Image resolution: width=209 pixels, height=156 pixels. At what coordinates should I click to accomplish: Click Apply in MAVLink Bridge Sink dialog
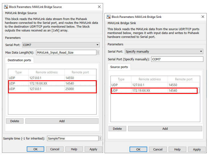pyautogui.click(x=197, y=149)
